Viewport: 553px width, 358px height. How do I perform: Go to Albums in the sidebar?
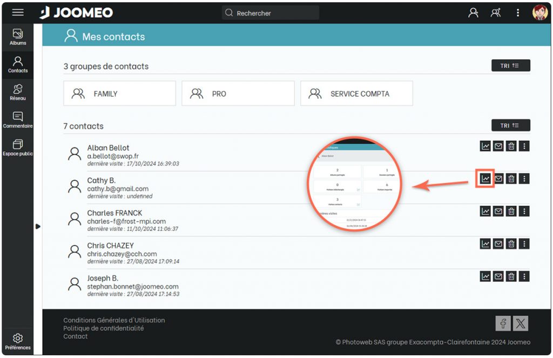18,37
